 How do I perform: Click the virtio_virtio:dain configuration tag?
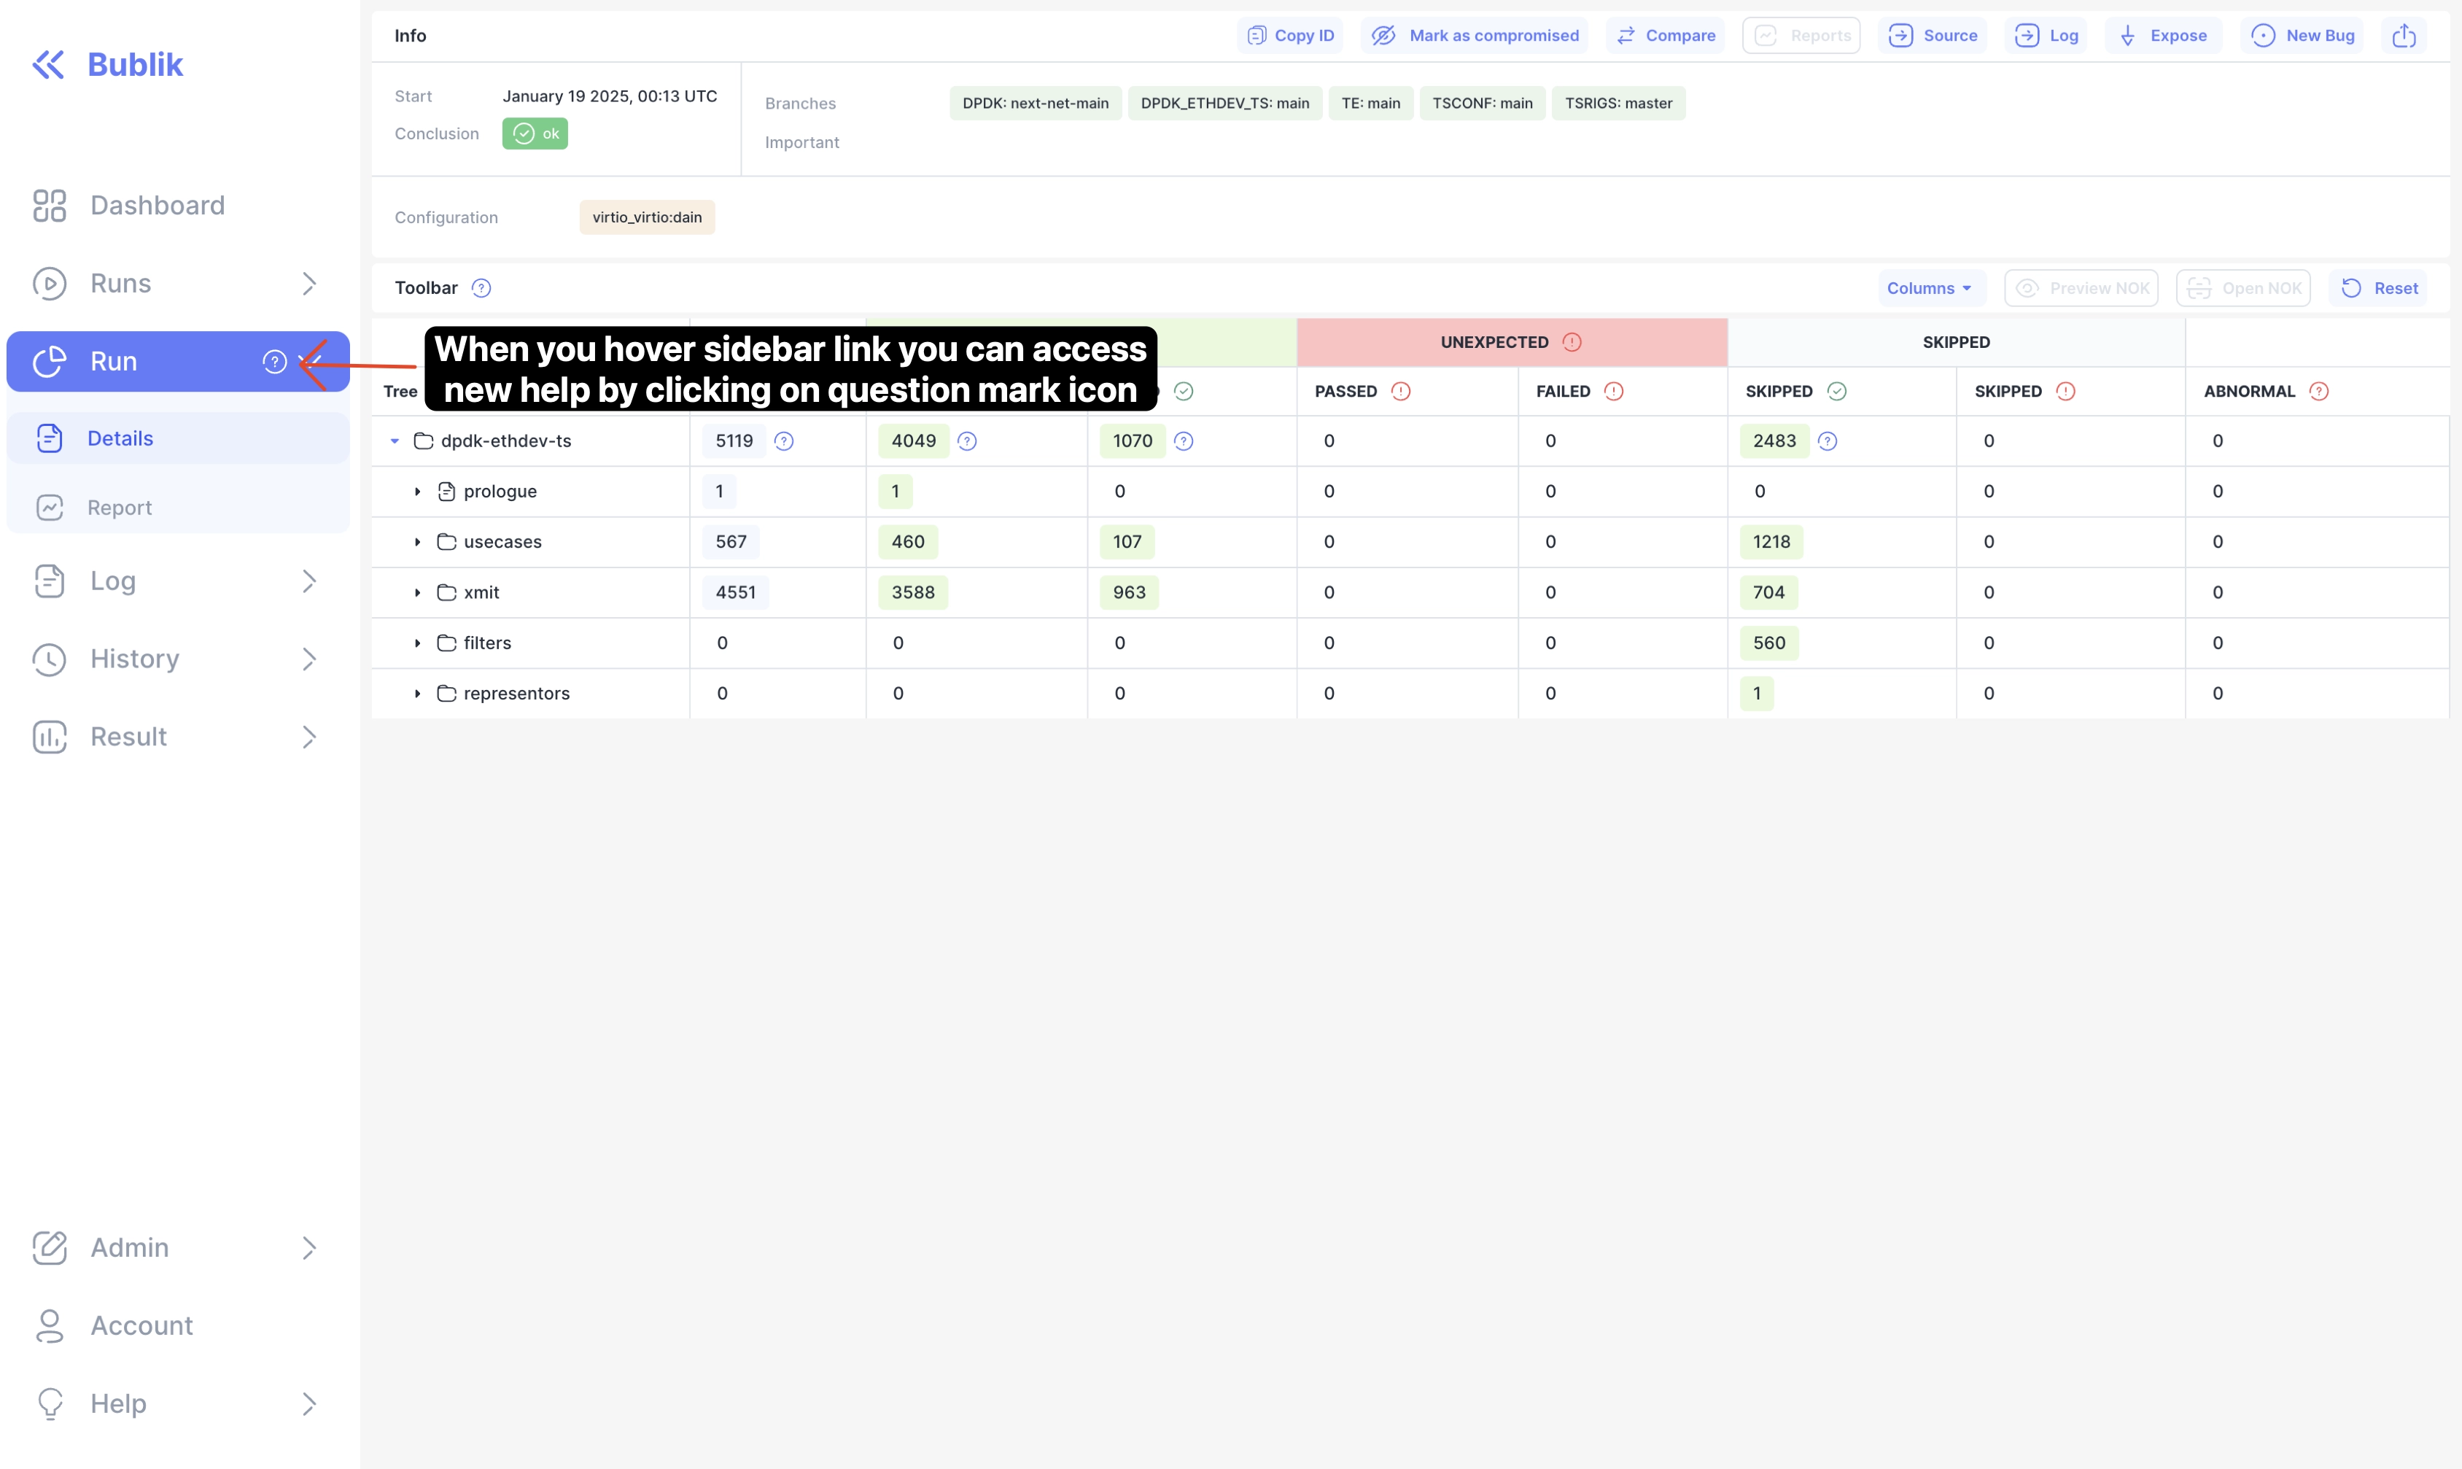click(x=646, y=217)
